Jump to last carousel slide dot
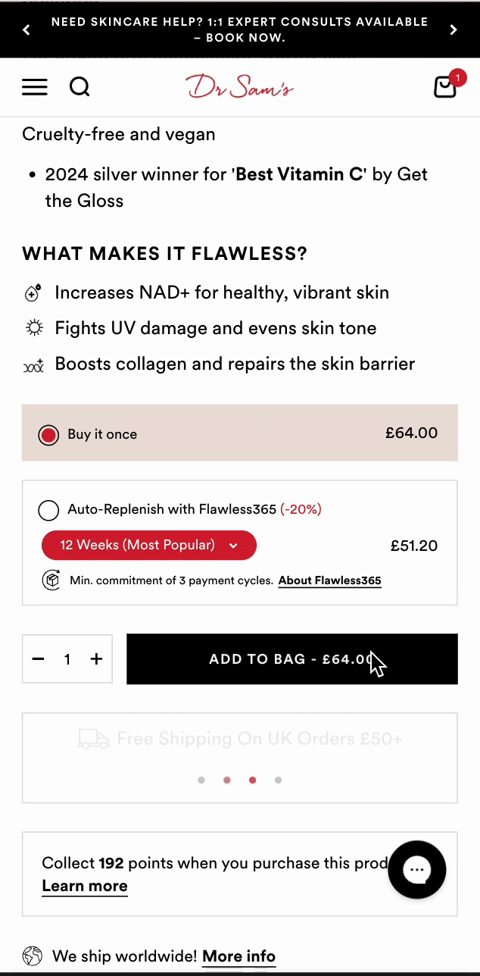480x976 pixels. point(279,780)
